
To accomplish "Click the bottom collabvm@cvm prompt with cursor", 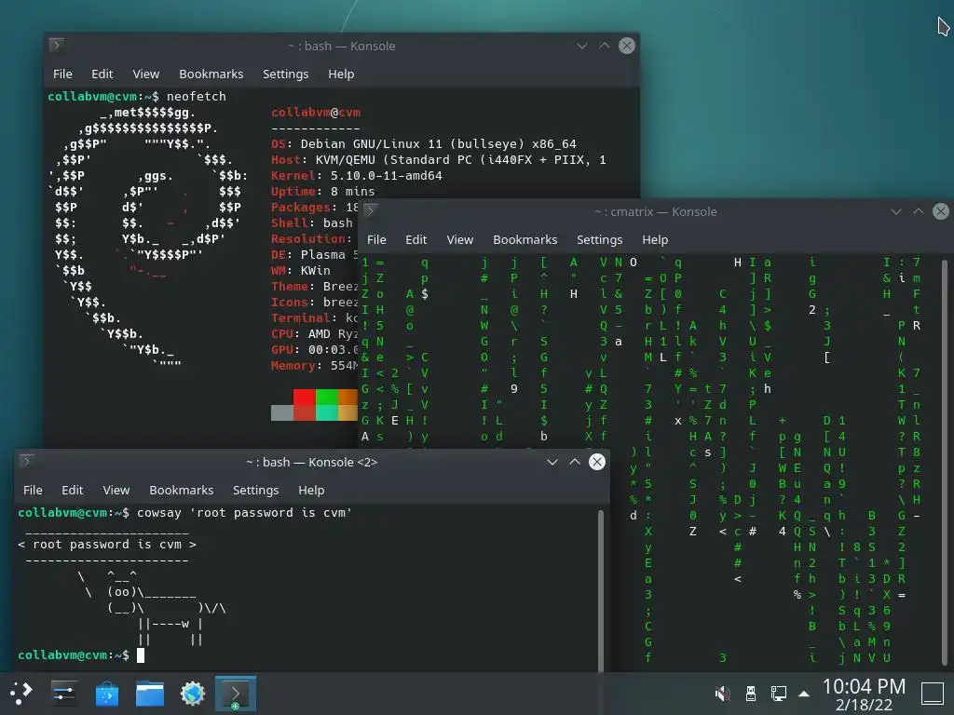I will click(x=82, y=654).
